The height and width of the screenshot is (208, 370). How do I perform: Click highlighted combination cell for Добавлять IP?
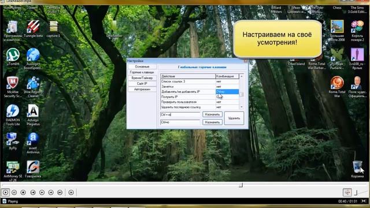[x=227, y=92]
